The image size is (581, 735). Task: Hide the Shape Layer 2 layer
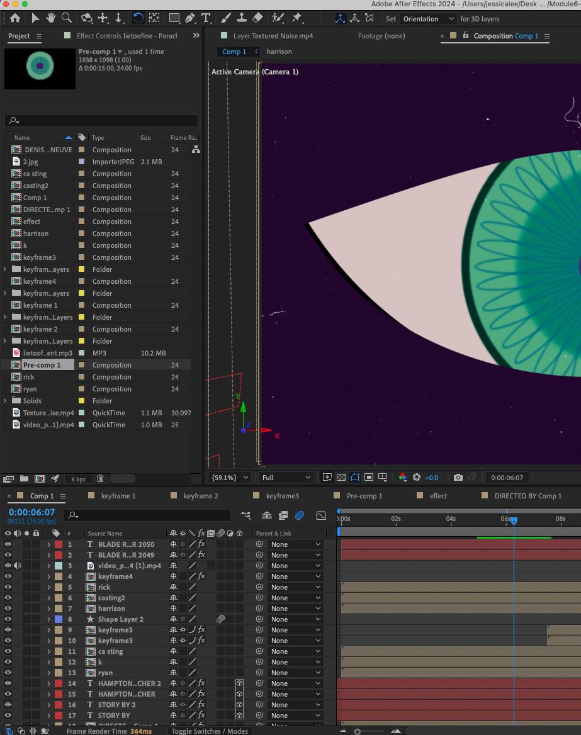(x=8, y=619)
